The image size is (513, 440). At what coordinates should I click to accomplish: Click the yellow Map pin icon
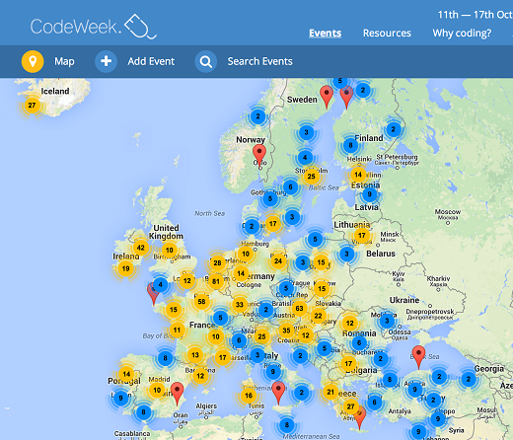pos(33,61)
